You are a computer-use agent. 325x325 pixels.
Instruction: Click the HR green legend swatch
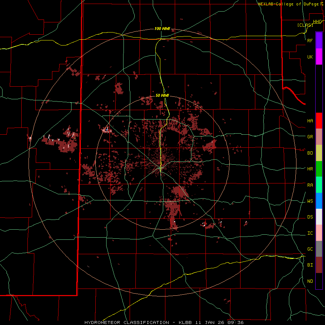click(319, 169)
